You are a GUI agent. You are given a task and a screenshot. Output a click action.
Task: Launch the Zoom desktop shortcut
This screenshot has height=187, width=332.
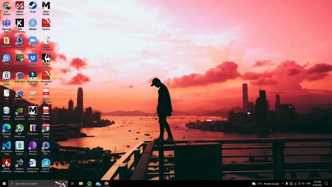(33, 42)
